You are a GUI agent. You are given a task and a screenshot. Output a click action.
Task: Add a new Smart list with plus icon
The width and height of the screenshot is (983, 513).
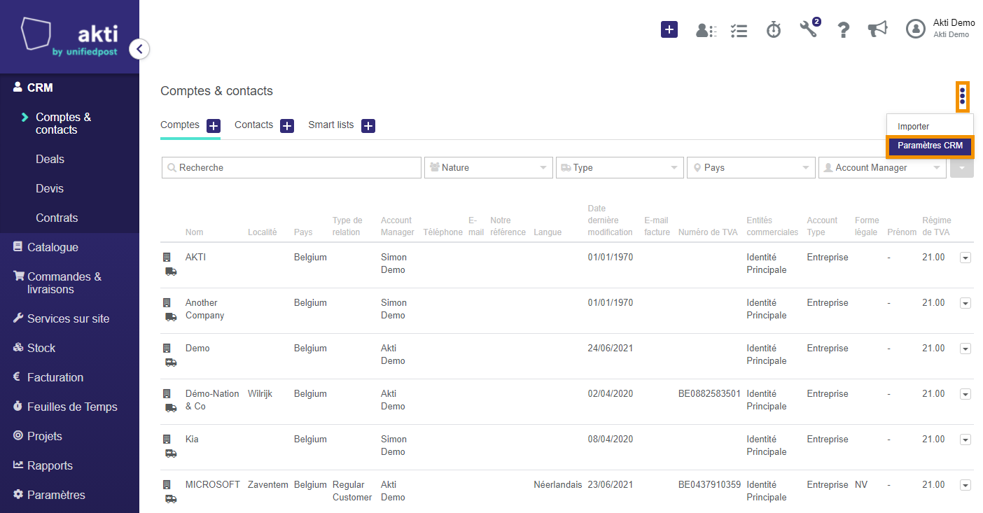tap(368, 126)
